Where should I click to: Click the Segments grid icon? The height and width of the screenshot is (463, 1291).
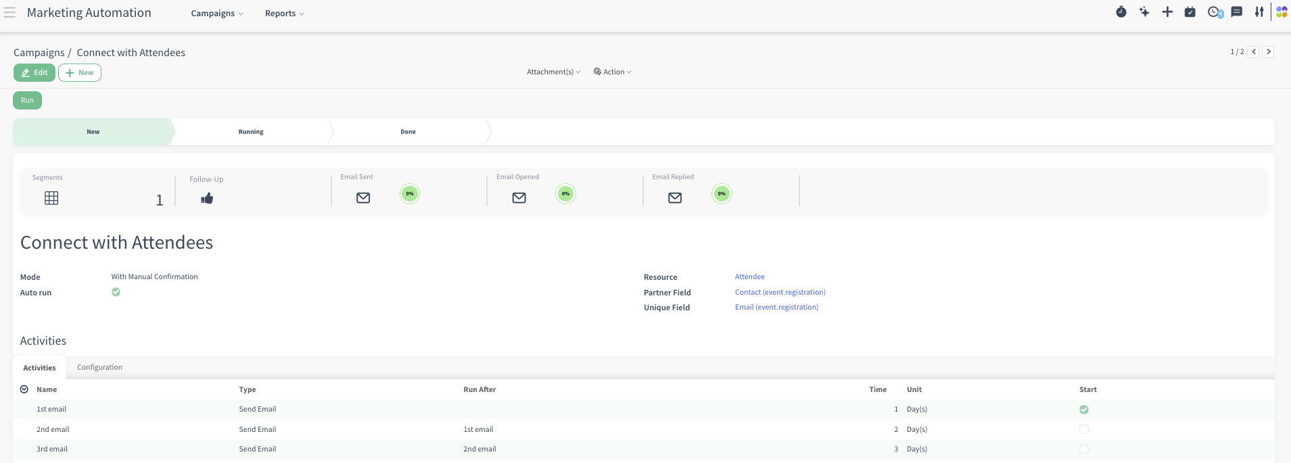pos(51,198)
